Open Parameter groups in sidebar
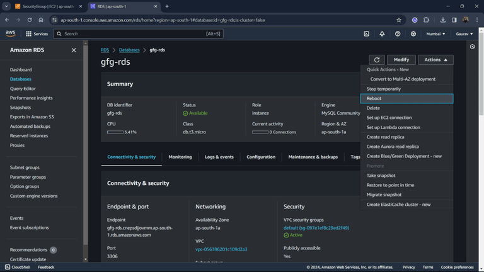 tap(28, 177)
